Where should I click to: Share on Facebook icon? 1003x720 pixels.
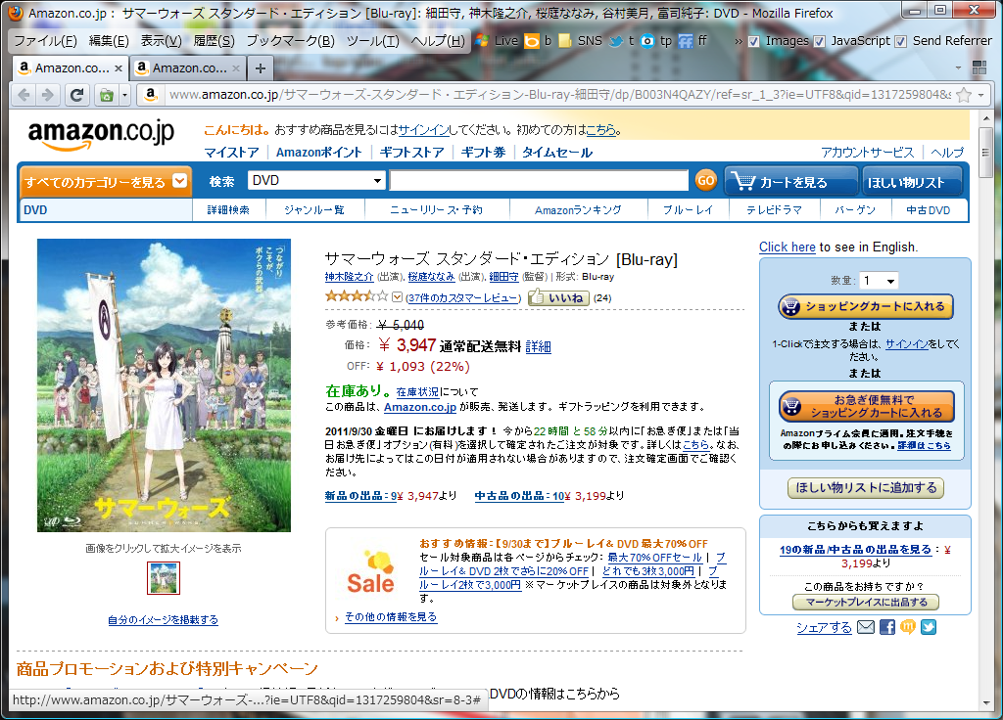tap(887, 627)
